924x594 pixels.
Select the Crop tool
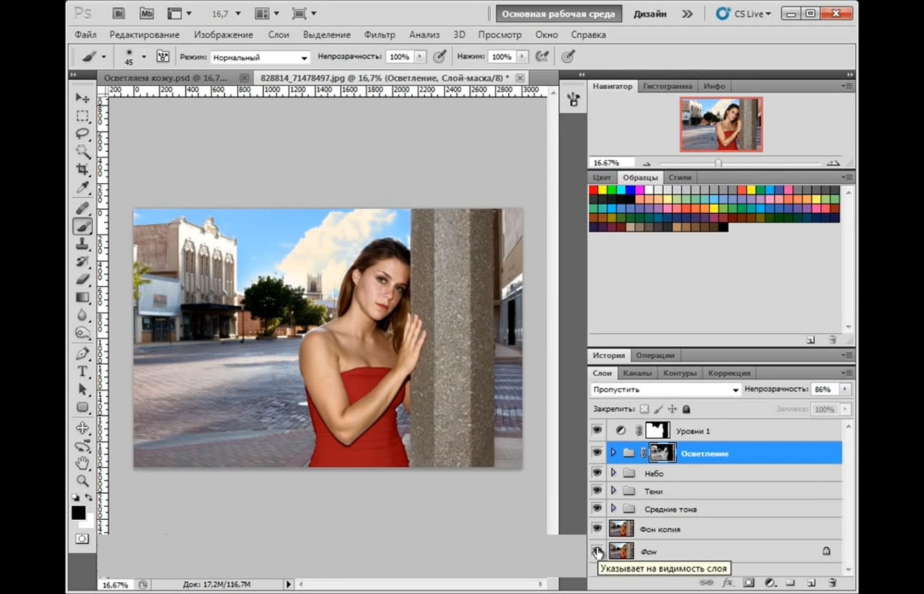coord(82,169)
